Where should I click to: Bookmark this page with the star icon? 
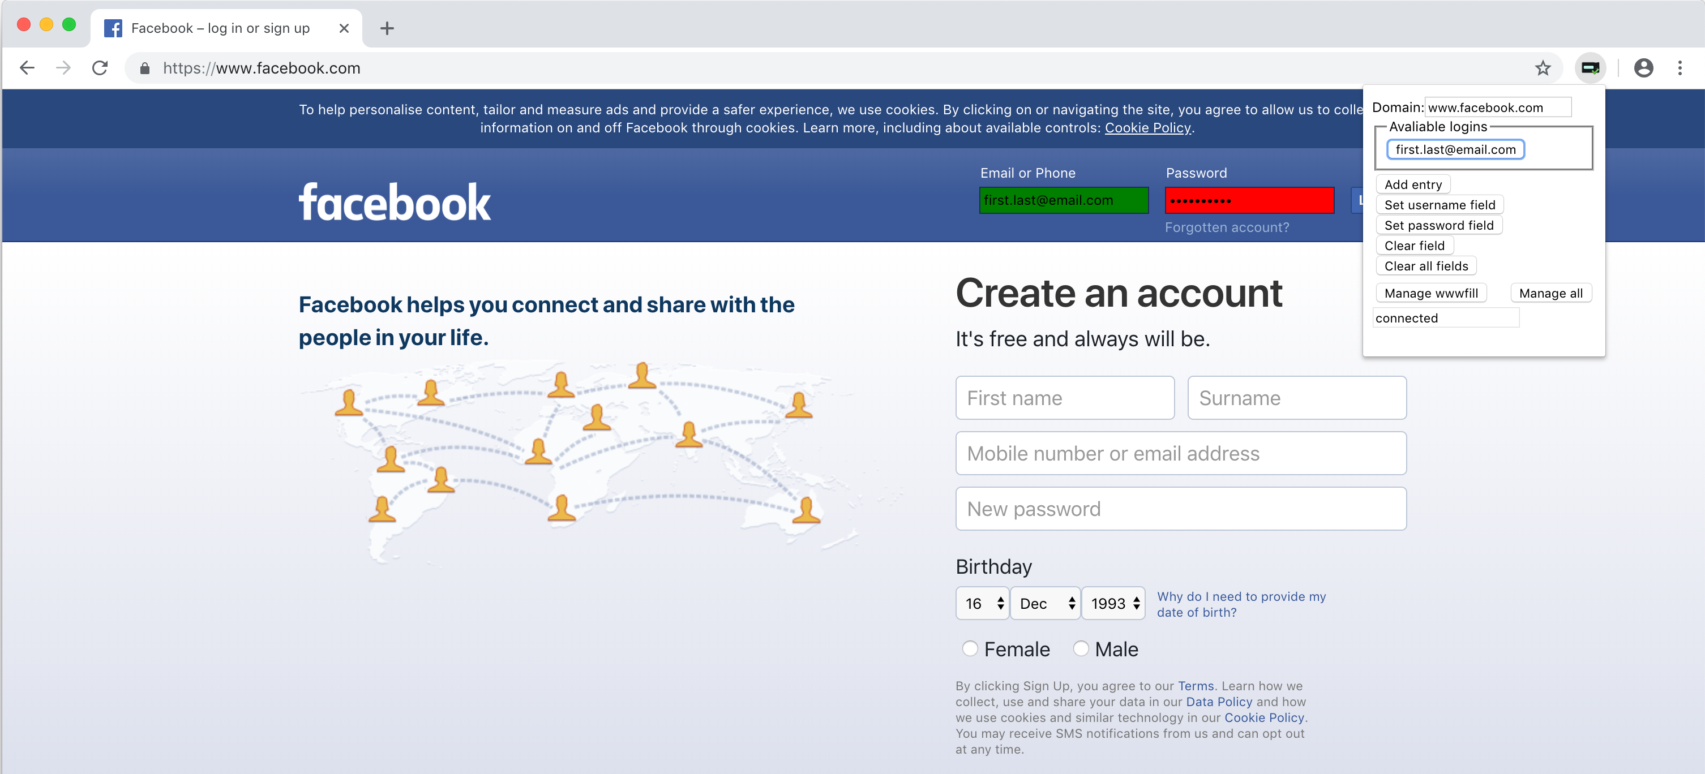(1543, 68)
